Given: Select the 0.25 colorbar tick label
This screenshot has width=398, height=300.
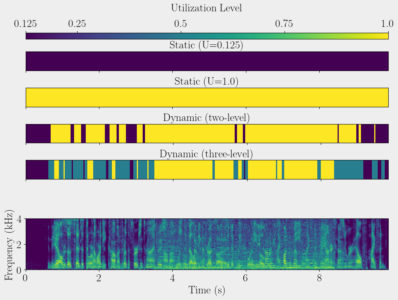Looking at the screenshot, I should tap(77, 24).
